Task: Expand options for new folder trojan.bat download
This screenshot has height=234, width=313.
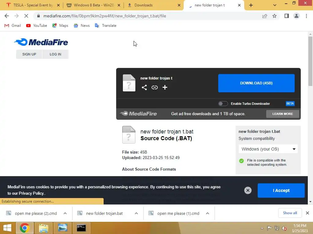Action: (136, 213)
